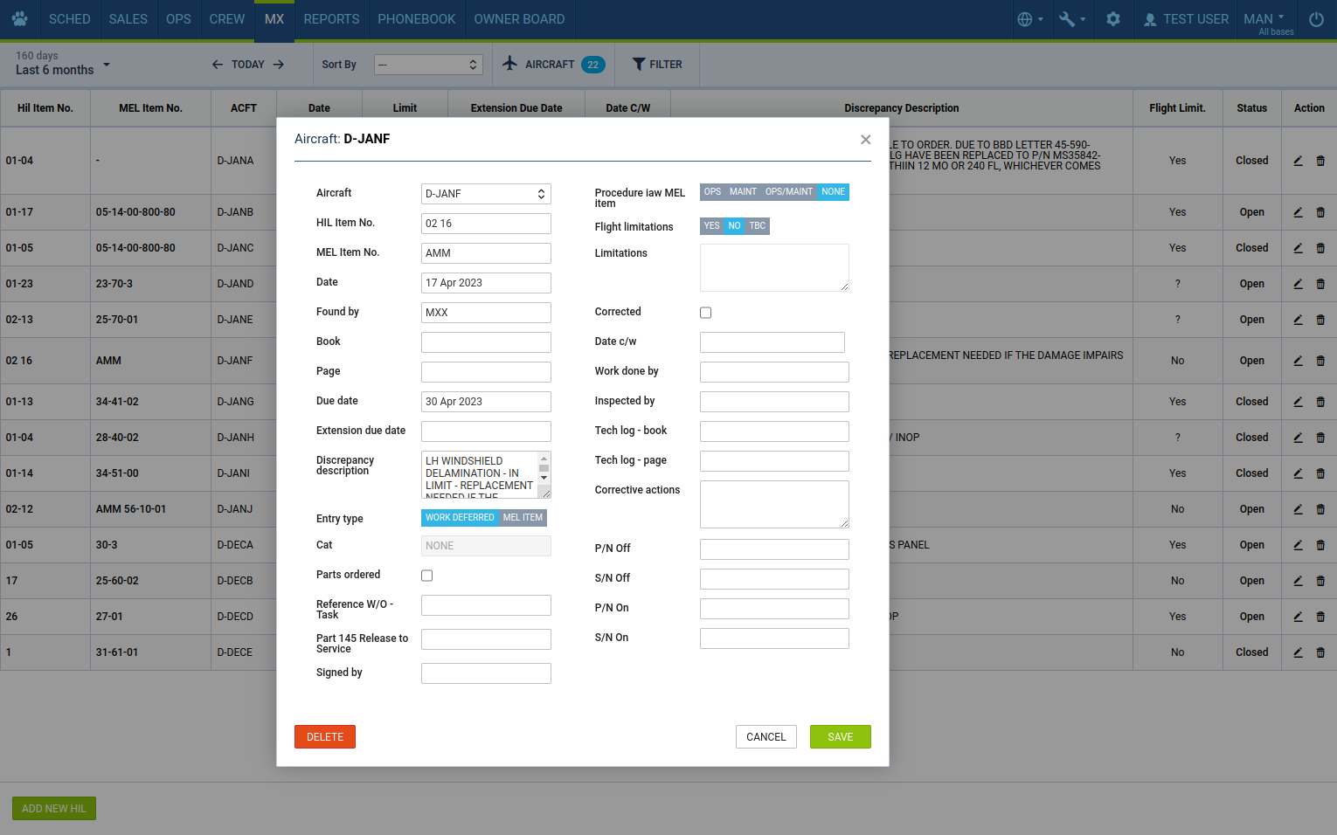Open the wrench tools menu icon
The height and width of the screenshot is (835, 1337).
pyautogui.click(x=1067, y=19)
